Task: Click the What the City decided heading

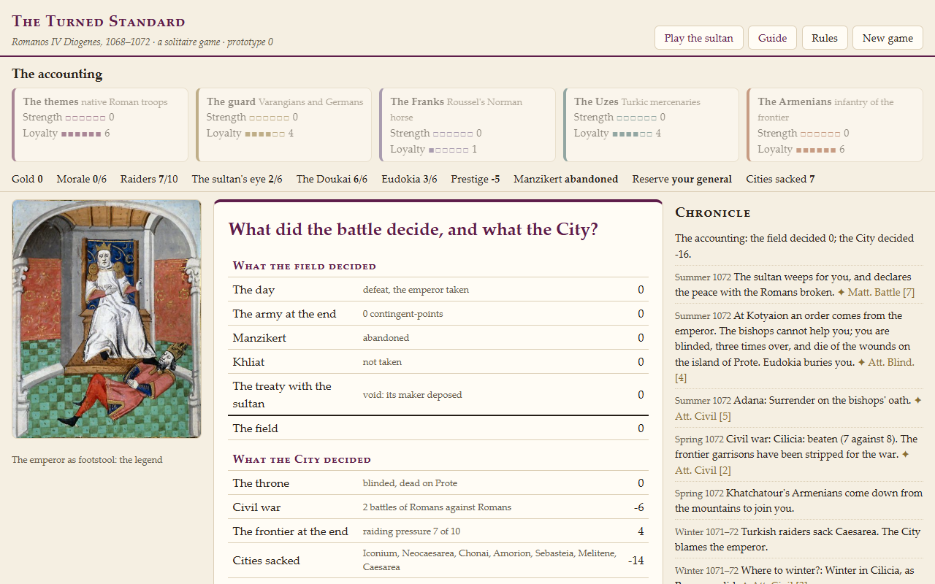Action: click(x=302, y=459)
